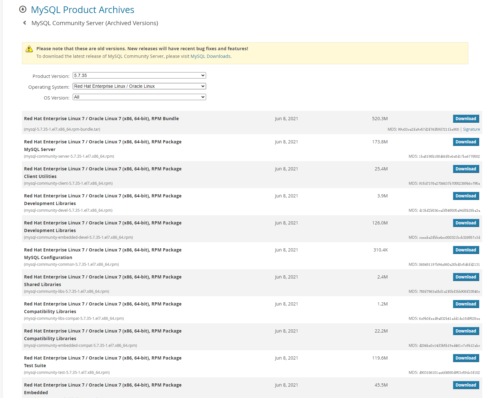Click the download circle icon beside MySQL Product Archives

coord(23,9)
